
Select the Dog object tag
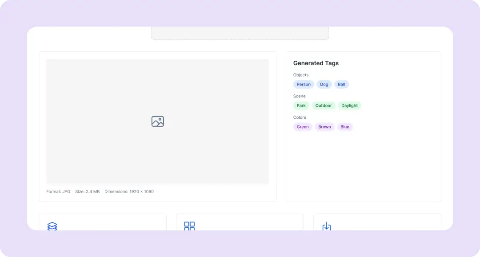[x=324, y=84]
